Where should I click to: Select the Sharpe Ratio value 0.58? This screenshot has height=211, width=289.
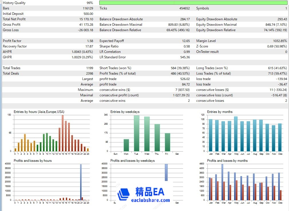[x=187, y=46]
